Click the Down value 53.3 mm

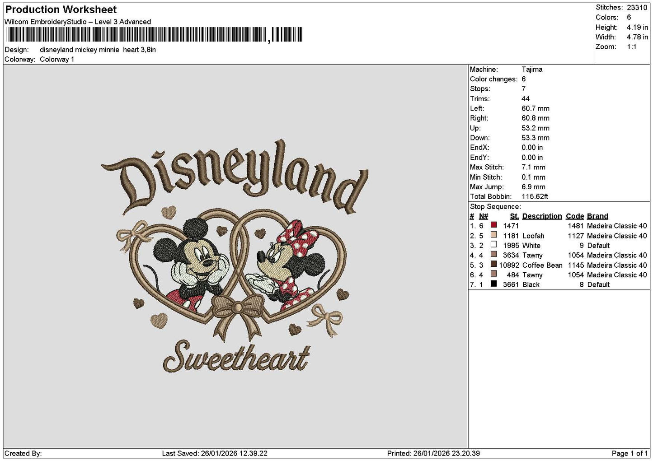click(536, 138)
